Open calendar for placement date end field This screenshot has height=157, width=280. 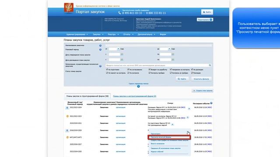[173, 60]
